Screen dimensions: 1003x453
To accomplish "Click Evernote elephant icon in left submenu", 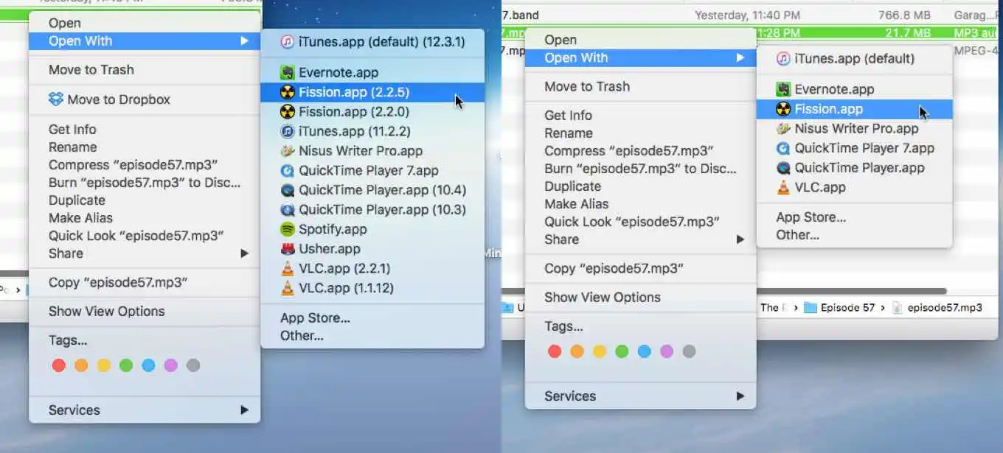I will (288, 73).
